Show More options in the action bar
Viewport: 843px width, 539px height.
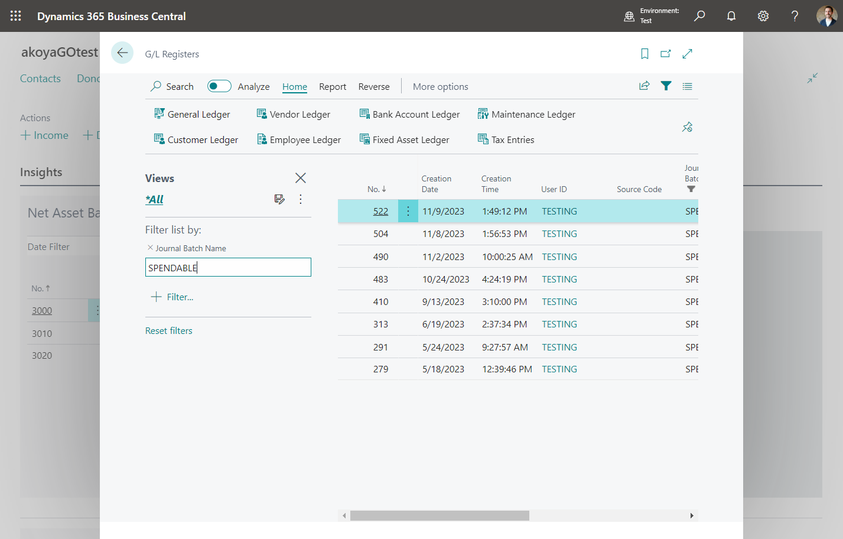tap(441, 86)
